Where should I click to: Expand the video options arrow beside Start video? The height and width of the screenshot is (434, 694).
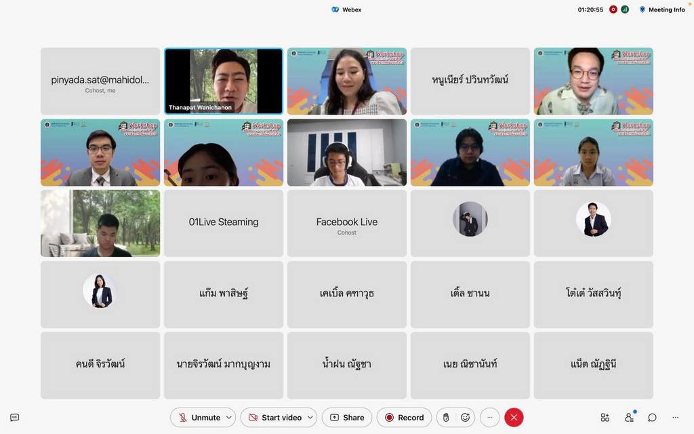(310, 418)
